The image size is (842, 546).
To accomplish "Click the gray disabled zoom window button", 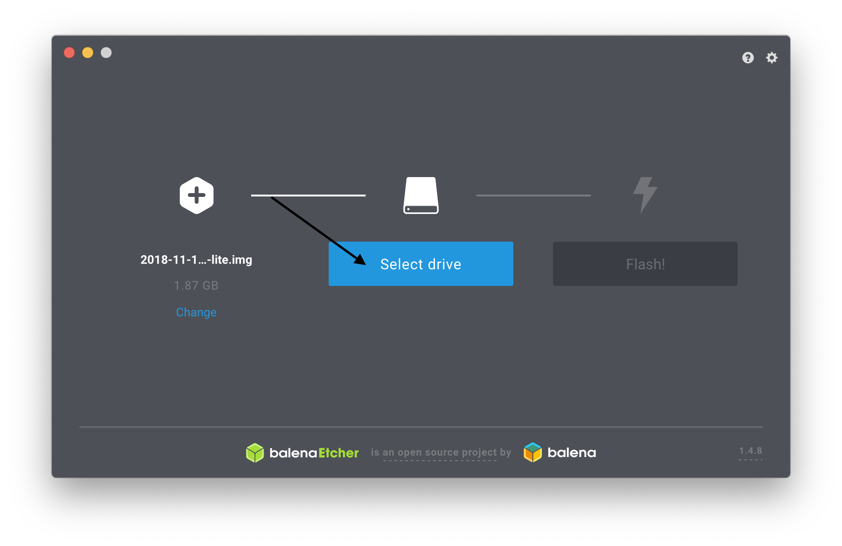I will (106, 53).
